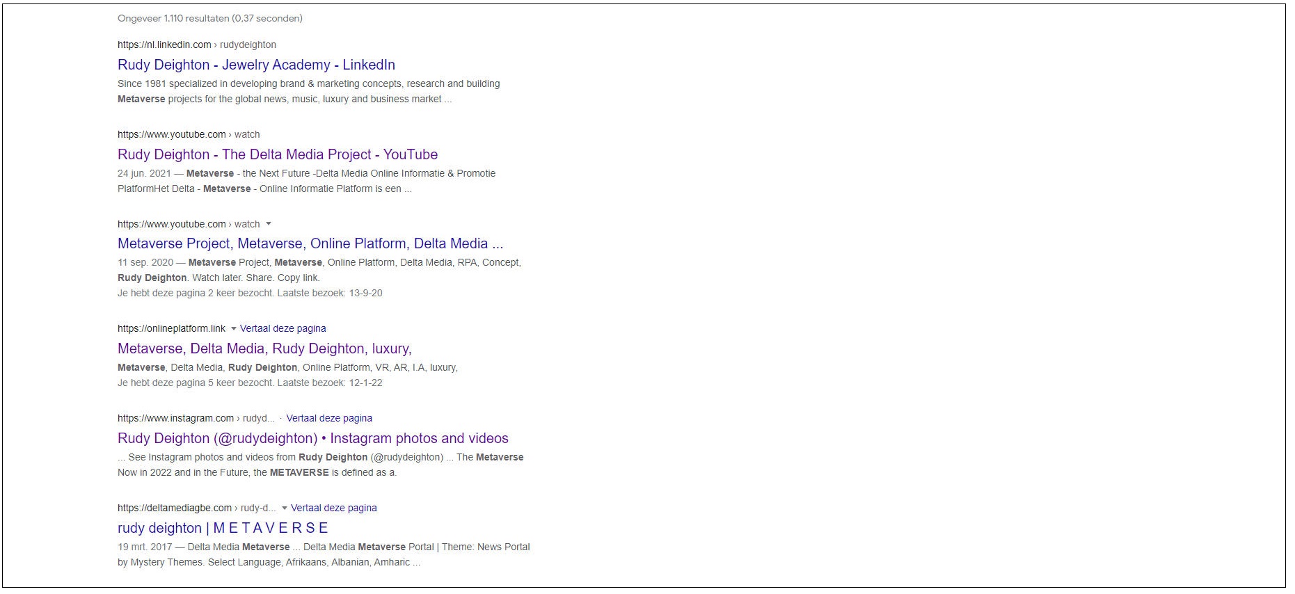Open Metaverse, Delta Media, Rudy Deighton, luxury result
This screenshot has height=594, width=1295.
click(x=264, y=348)
